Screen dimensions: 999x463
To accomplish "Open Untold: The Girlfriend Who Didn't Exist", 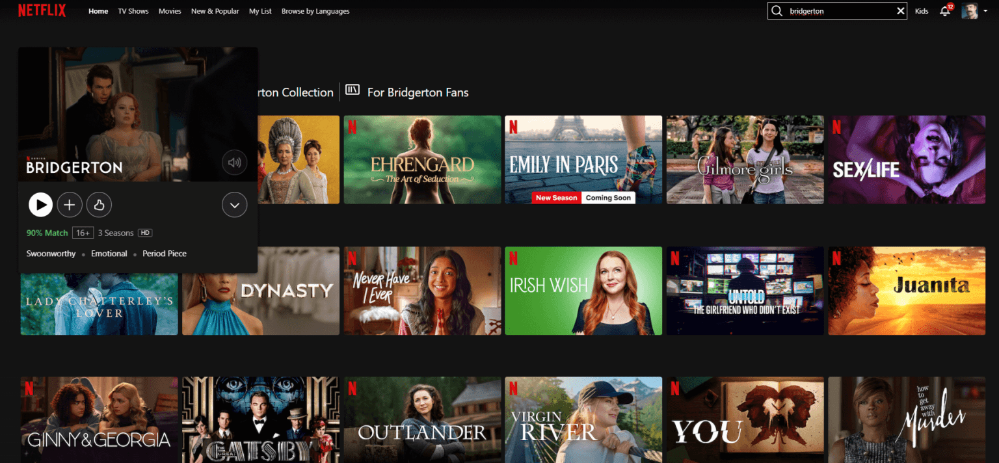I will point(745,291).
